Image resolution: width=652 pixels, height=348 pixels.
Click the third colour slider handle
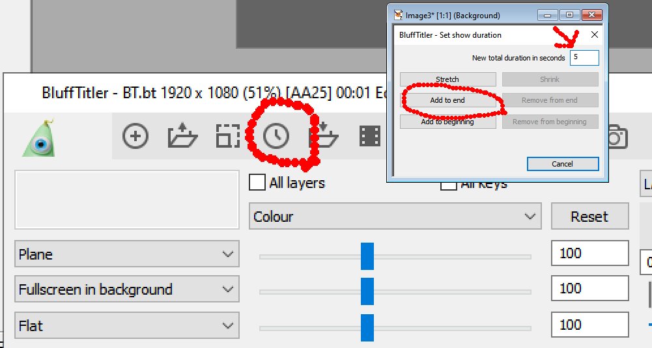pyautogui.click(x=367, y=328)
